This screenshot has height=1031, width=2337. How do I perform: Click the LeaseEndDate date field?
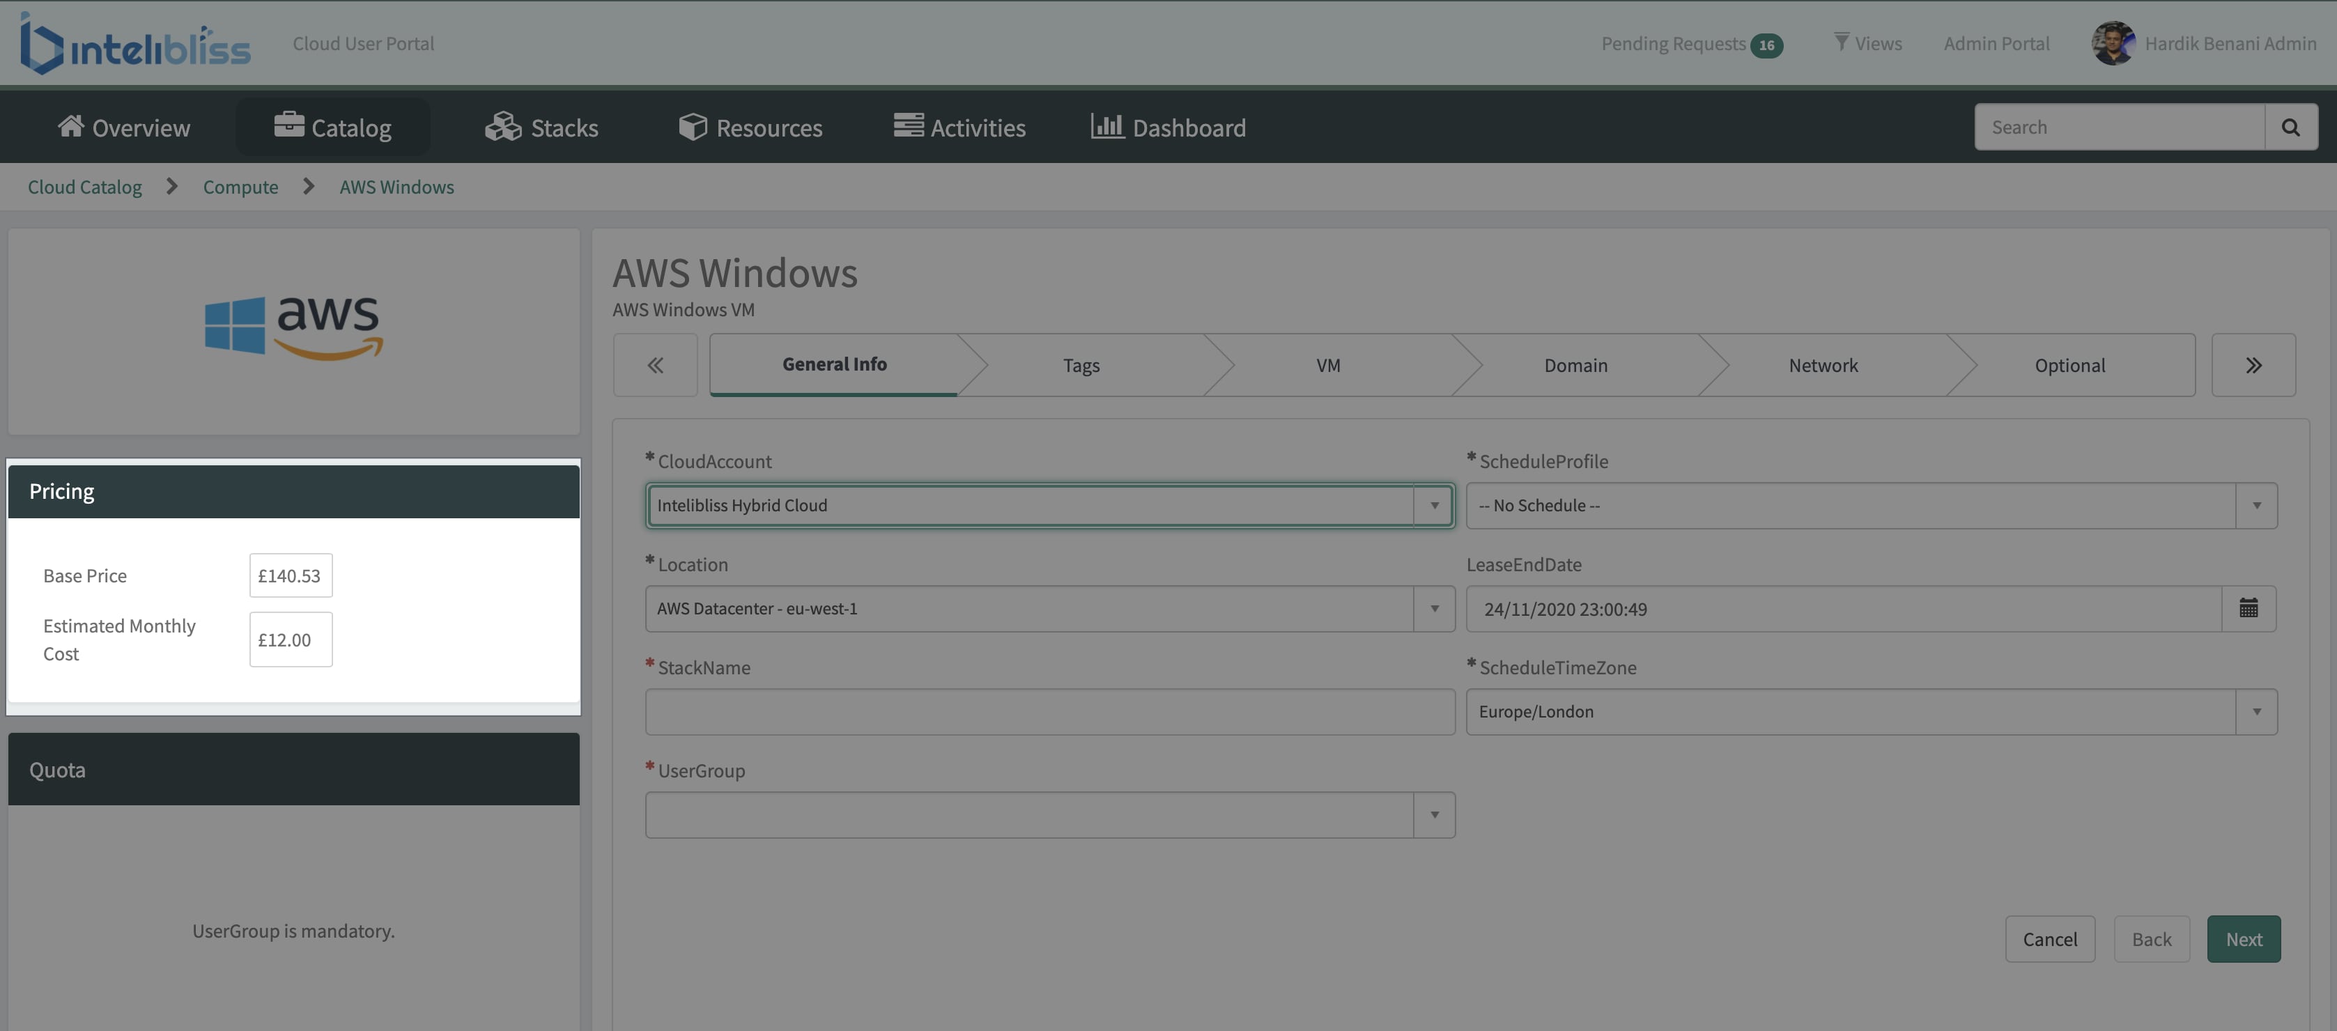1844,608
